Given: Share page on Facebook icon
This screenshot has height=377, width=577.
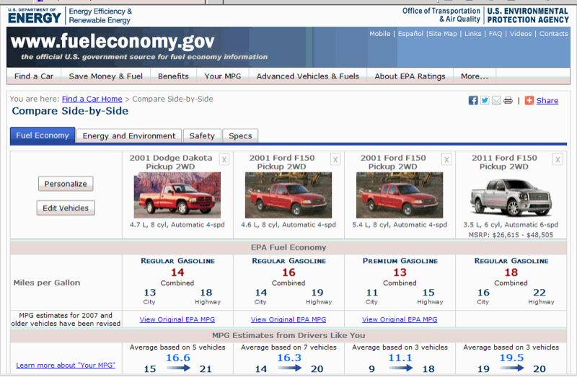Looking at the screenshot, I should point(473,100).
